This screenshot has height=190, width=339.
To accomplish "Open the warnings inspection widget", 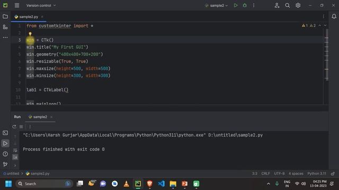I will tap(309, 26).
